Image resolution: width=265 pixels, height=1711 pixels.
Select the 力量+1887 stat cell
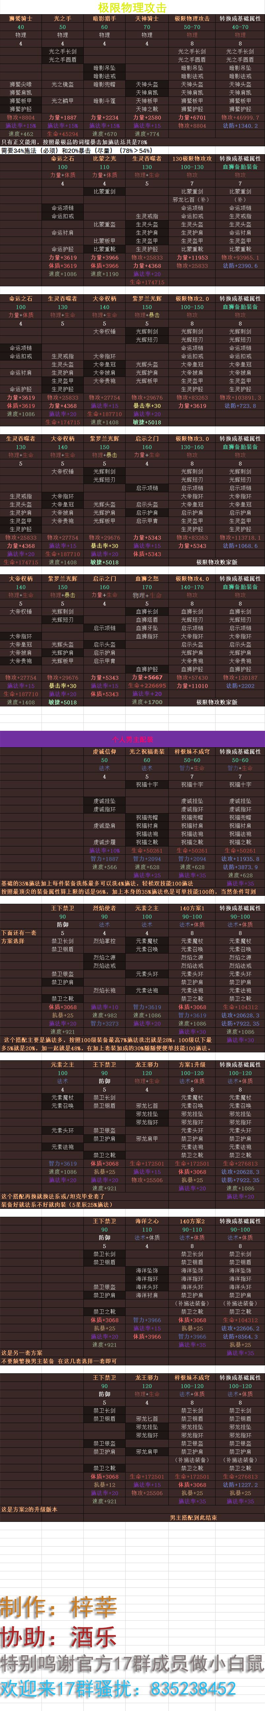tap(62, 118)
